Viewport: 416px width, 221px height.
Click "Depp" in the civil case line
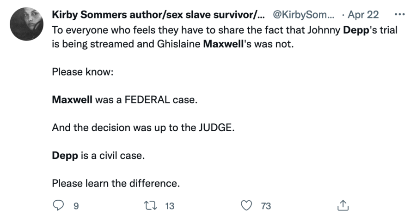[x=65, y=155]
